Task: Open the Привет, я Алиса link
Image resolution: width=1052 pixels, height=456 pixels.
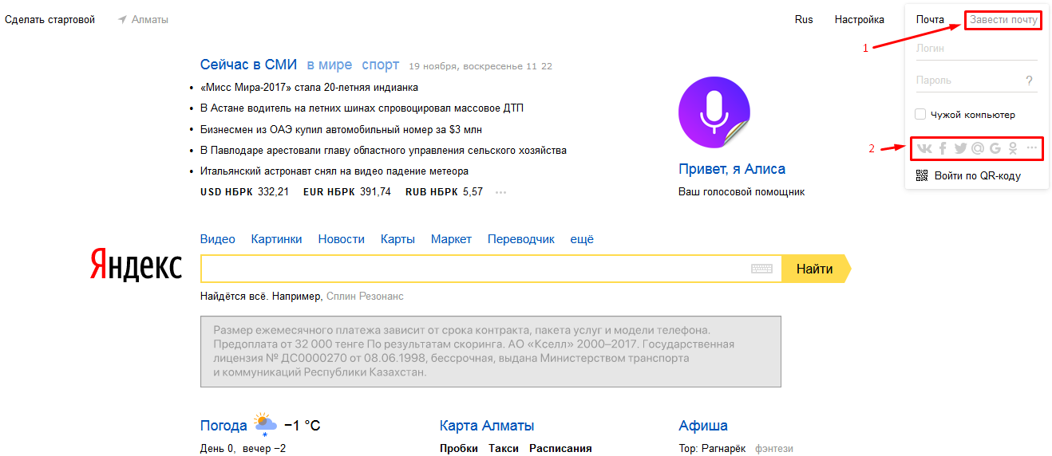Action: pyautogui.click(x=732, y=169)
